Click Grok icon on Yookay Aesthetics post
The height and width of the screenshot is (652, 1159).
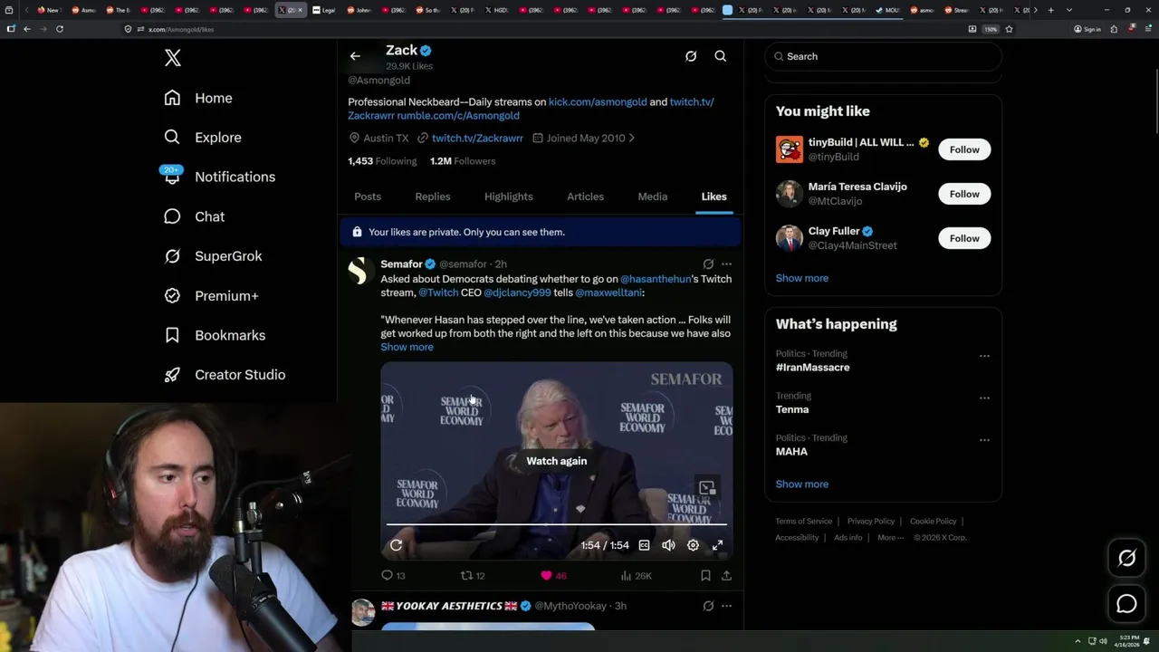pos(708,606)
